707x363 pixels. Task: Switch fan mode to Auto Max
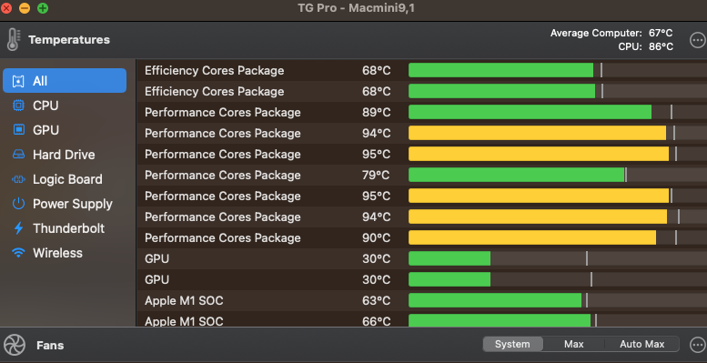click(641, 344)
